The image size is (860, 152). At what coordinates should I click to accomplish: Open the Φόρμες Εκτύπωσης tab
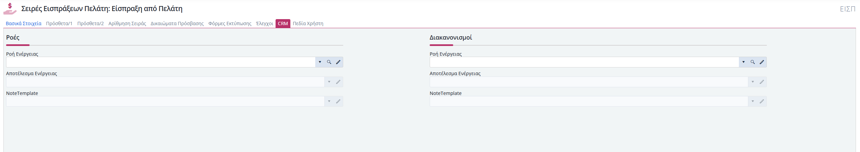tap(230, 23)
